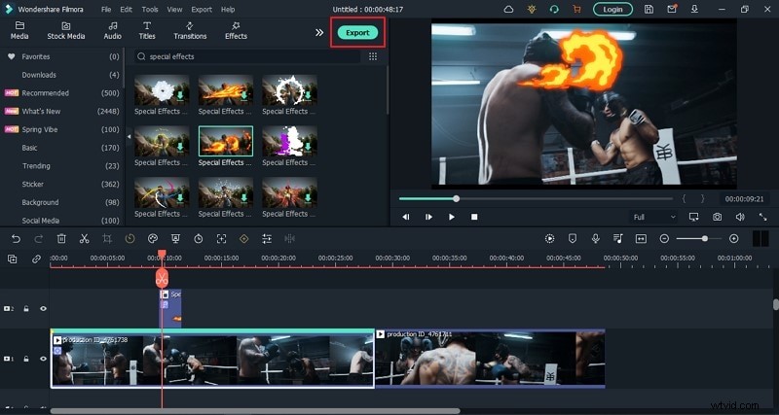Click the timeline zoom slider handle
The image size is (779, 415).
point(704,239)
